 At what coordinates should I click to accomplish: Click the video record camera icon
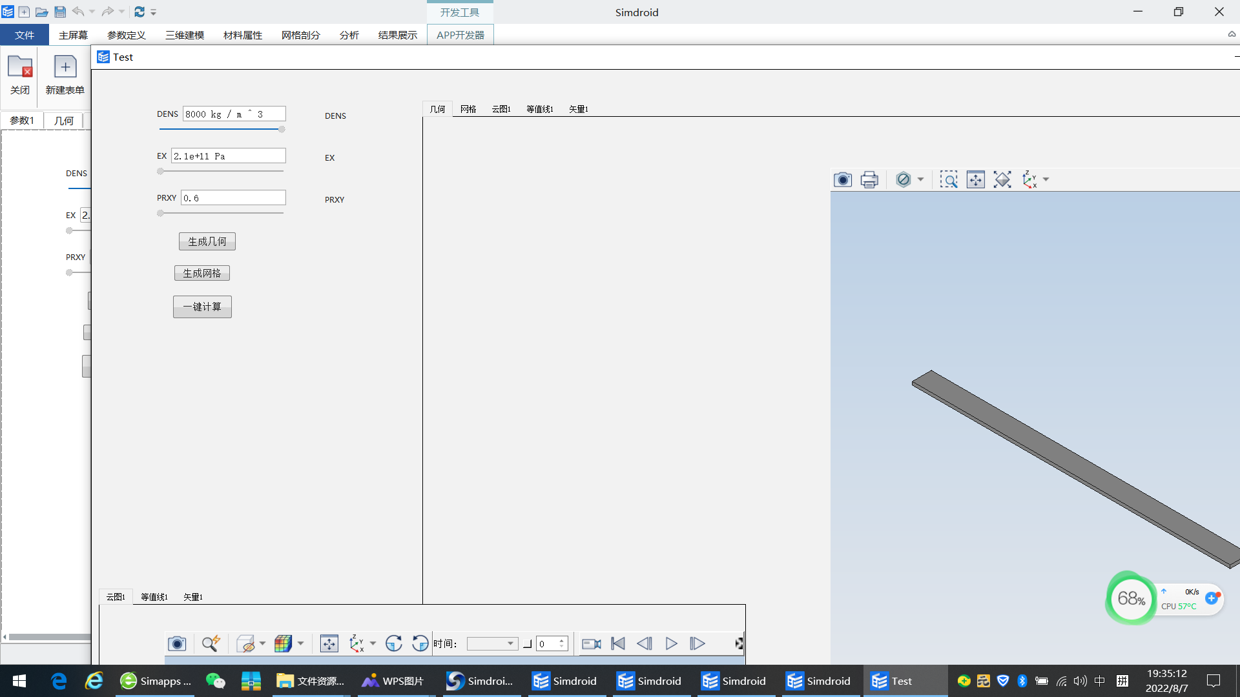(x=592, y=643)
